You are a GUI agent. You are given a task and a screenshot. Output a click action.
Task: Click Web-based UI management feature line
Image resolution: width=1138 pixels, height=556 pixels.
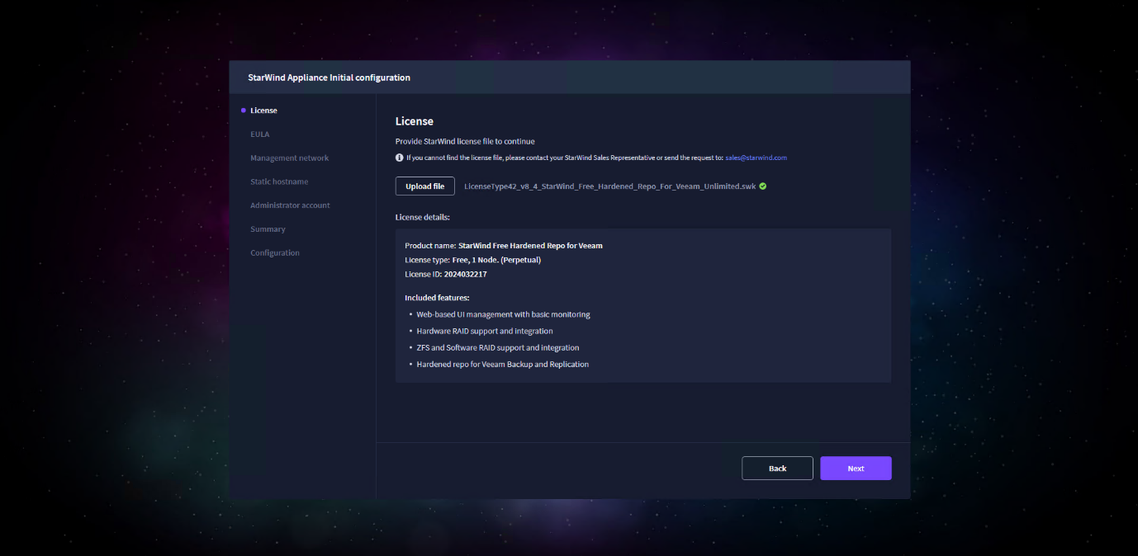coord(503,314)
